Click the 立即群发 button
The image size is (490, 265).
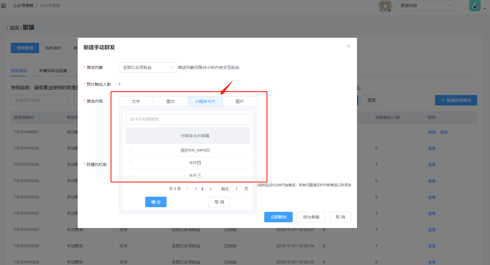pos(278,217)
